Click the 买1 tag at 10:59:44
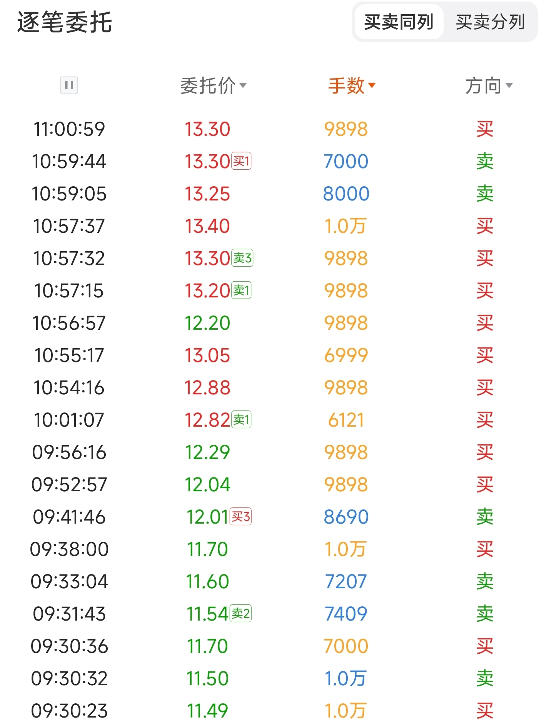Viewport: 554px width, 721px height. 241,161
